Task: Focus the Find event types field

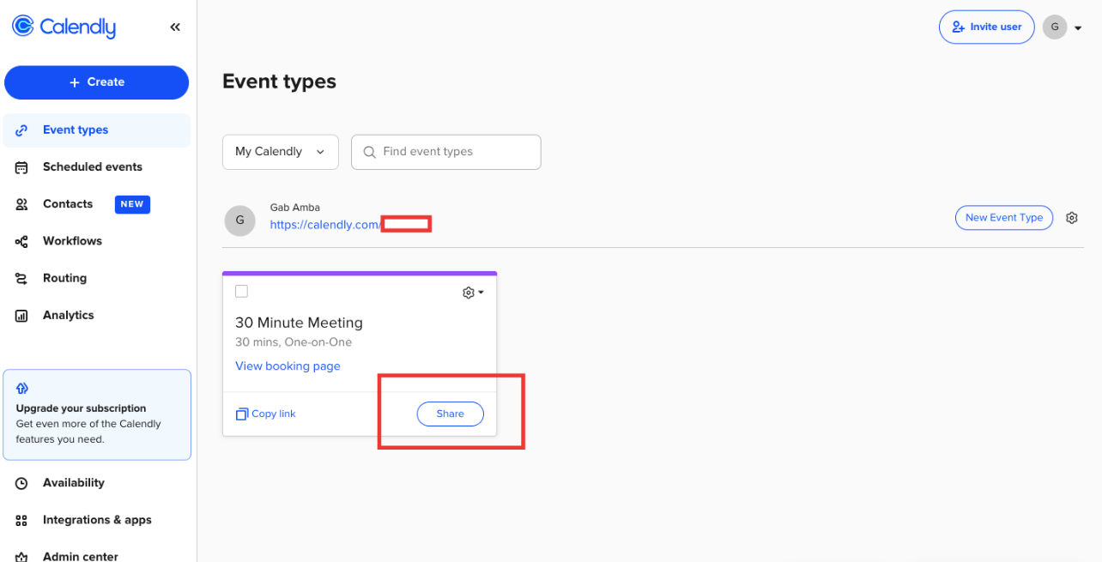Action: click(455, 152)
